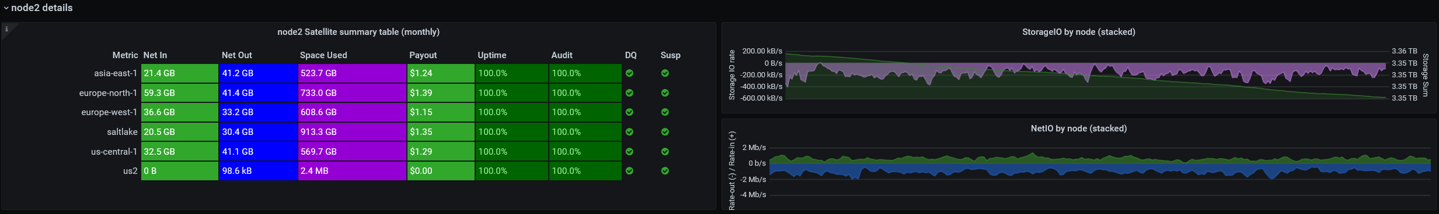Click the 41.1 GB Net Out cell
The width and height of the screenshot is (1439, 214).
[258, 152]
